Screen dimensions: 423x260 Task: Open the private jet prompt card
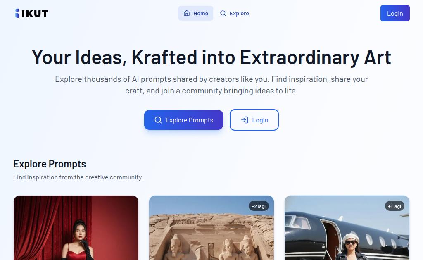pos(347,228)
